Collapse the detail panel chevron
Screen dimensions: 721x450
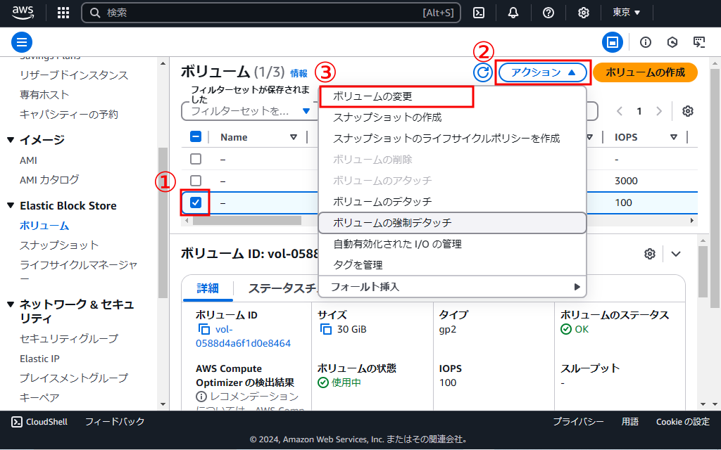(x=675, y=254)
